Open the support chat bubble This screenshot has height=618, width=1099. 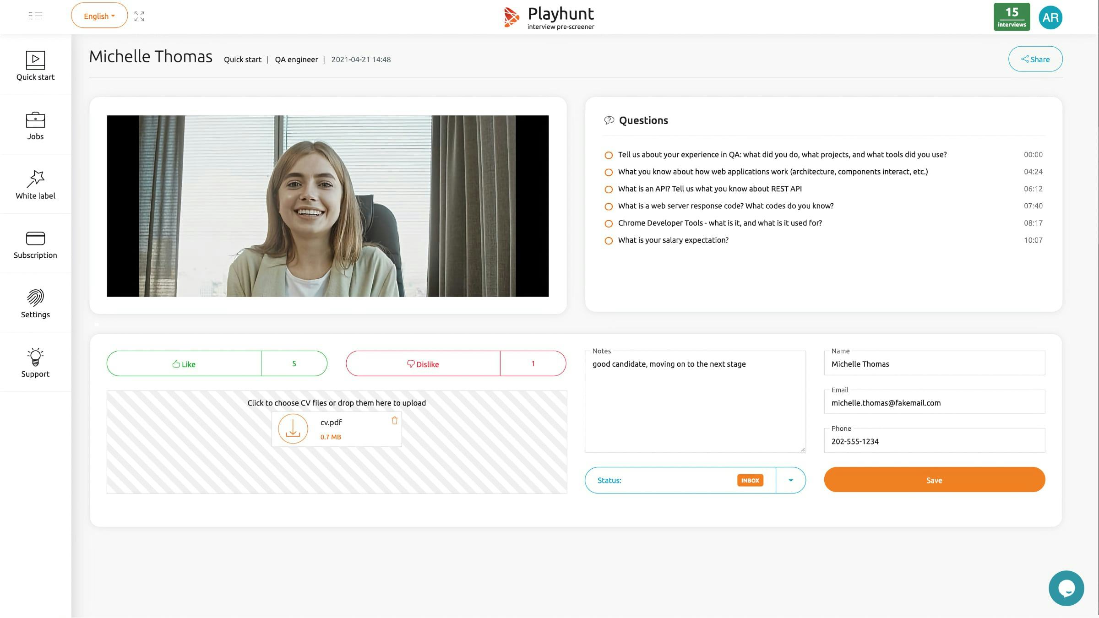tap(1066, 588)
